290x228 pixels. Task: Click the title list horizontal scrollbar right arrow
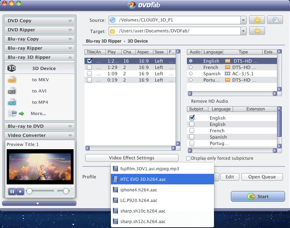click(x=174, y=148)
